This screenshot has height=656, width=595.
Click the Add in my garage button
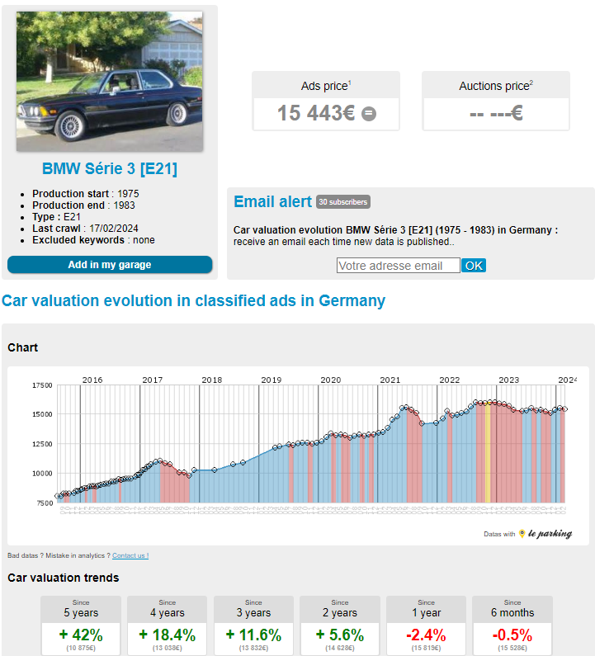(110, 264)
